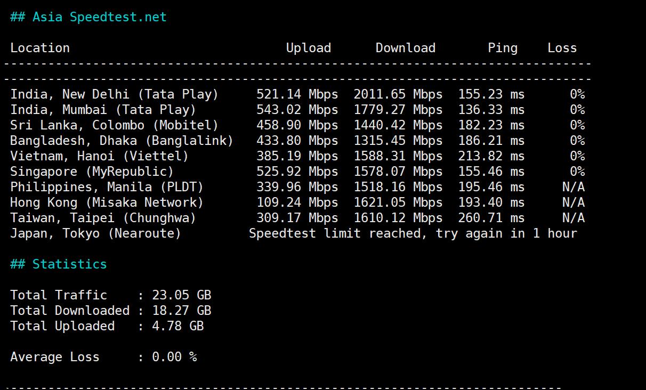Image resolution: width=646 pixels, height=390 pixels.
Task: Select the Singapore (MyRepublic) location text
Action: tap(92, 172)
